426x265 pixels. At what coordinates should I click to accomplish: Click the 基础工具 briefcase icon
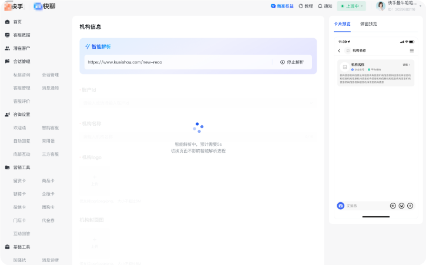pos(7,247)
